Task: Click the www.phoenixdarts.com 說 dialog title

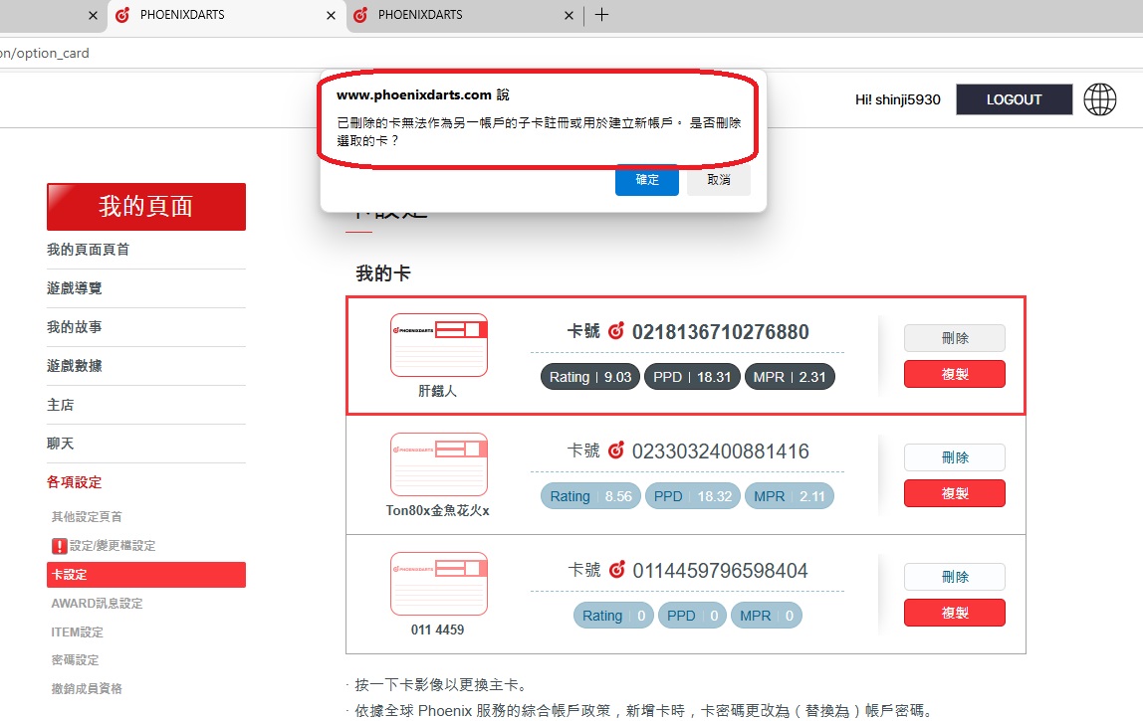Action: pyautogui.click(x=423, y=94)
